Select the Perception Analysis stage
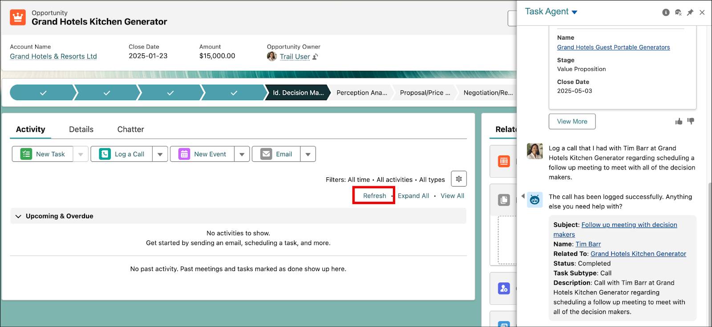Image resolution: width=712 pixels, height=327 pixels. 362,93
